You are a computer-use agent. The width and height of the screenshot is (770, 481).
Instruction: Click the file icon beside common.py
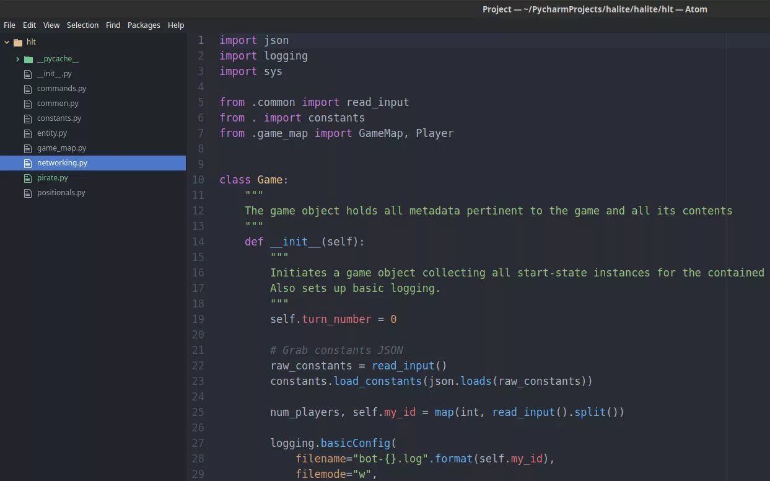pos(27,104)
